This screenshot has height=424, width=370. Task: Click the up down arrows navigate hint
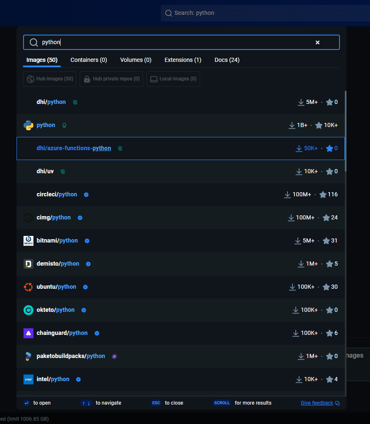point(86,403)
